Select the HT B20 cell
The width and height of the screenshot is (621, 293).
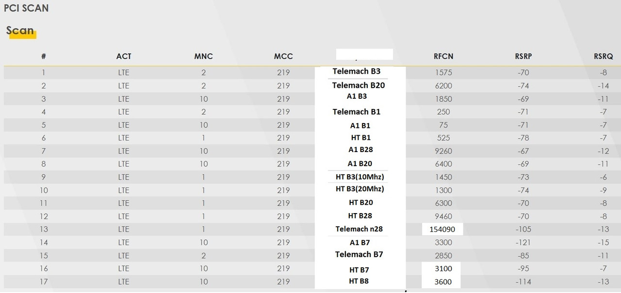point(360,202)
